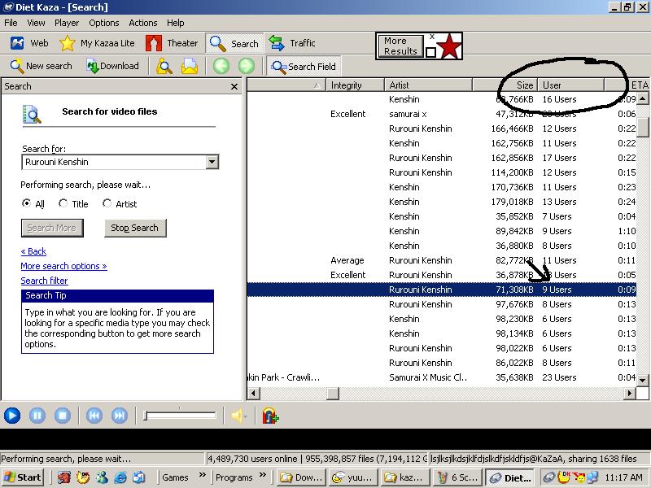Click the speaker volume icon
This screenshot has height=488, width=651.
(238, 416)
